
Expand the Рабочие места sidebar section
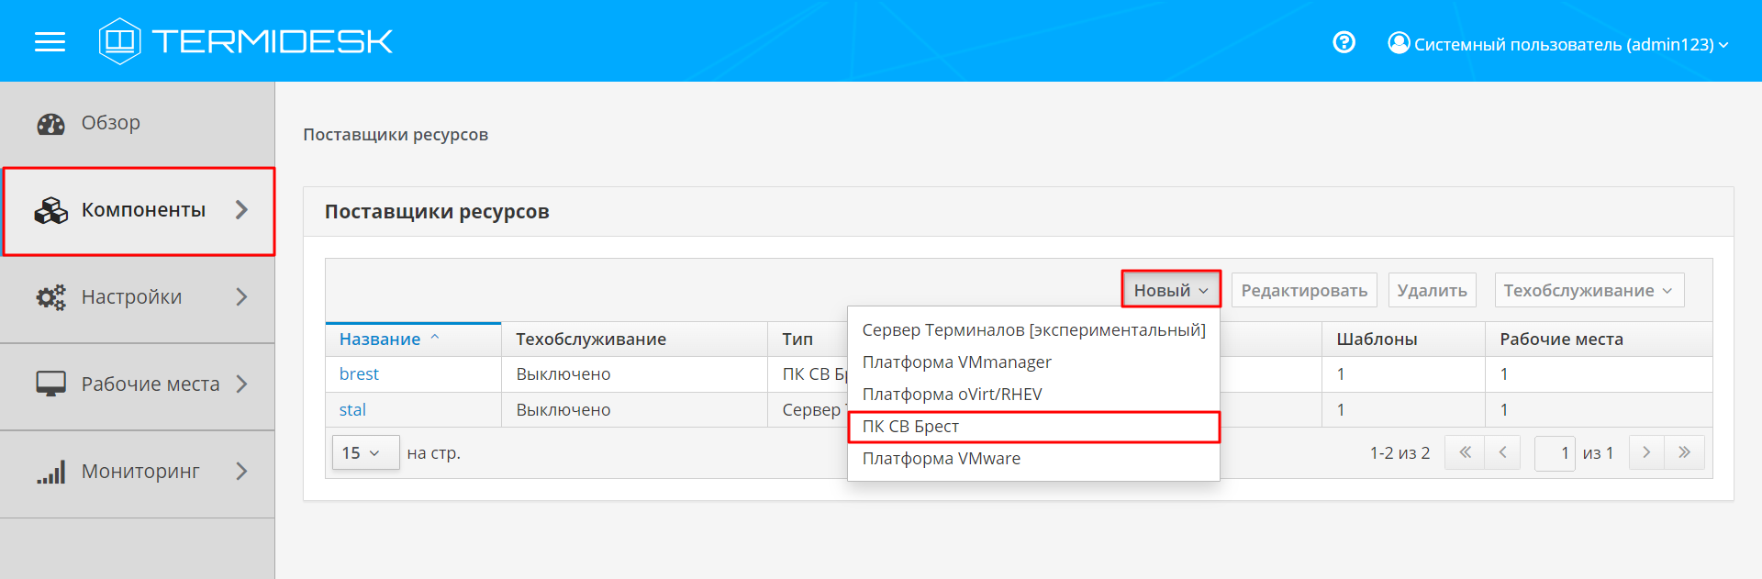[241, 384]
